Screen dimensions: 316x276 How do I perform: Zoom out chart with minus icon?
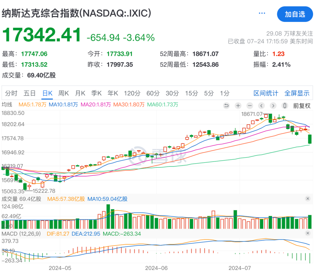tap(250, 106)
